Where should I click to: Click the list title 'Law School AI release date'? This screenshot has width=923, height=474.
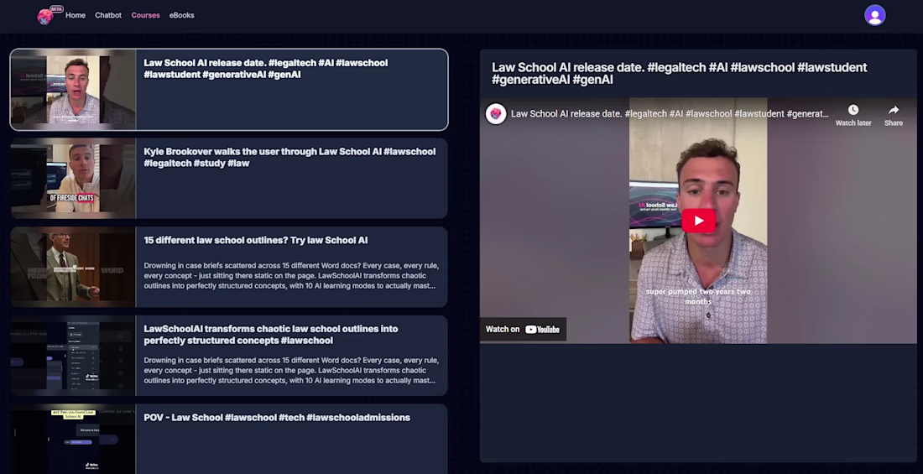[x=265, y=69]
